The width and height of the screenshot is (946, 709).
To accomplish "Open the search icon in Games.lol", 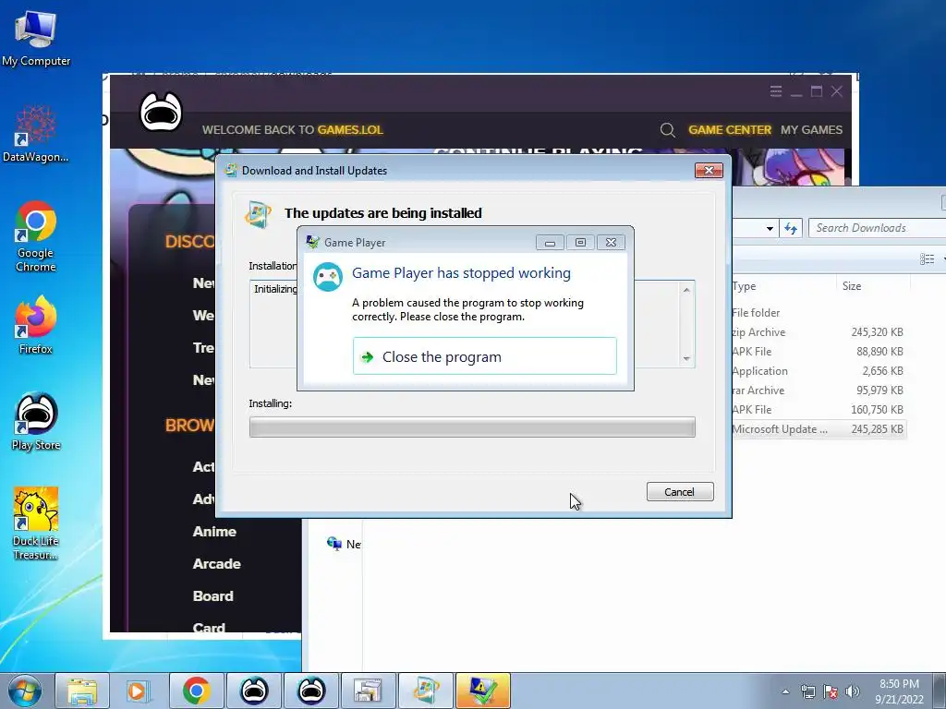I will tap(667, 129).
